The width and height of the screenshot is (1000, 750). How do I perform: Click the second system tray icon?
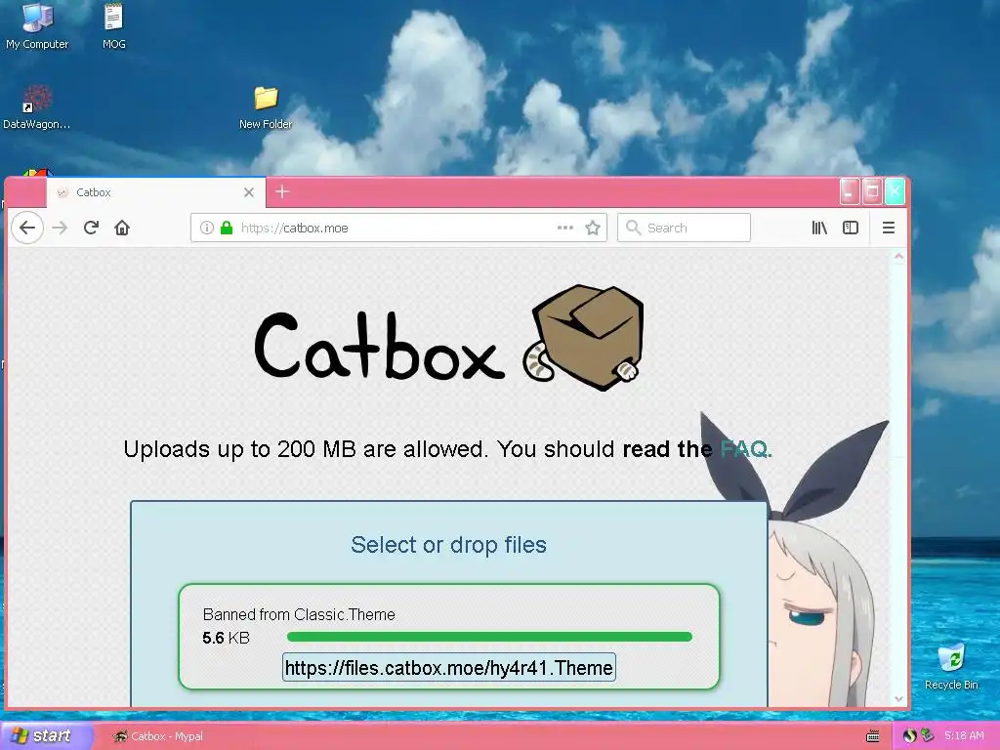pyautogui.click(x=927, y=736)
